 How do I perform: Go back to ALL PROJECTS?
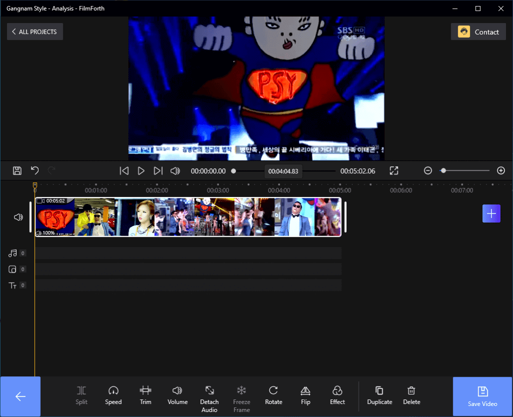tap(35, 32)
